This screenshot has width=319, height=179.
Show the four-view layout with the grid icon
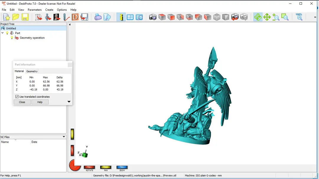130,17
